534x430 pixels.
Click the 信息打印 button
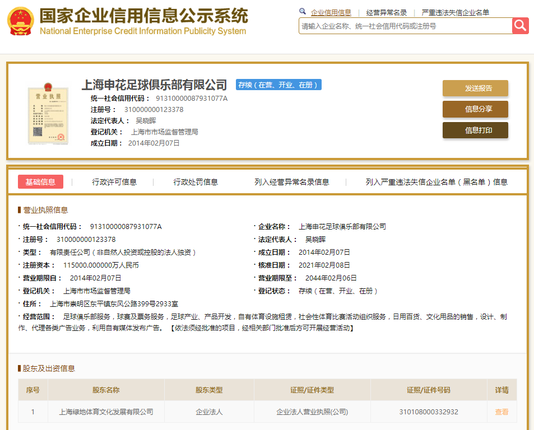475,130
